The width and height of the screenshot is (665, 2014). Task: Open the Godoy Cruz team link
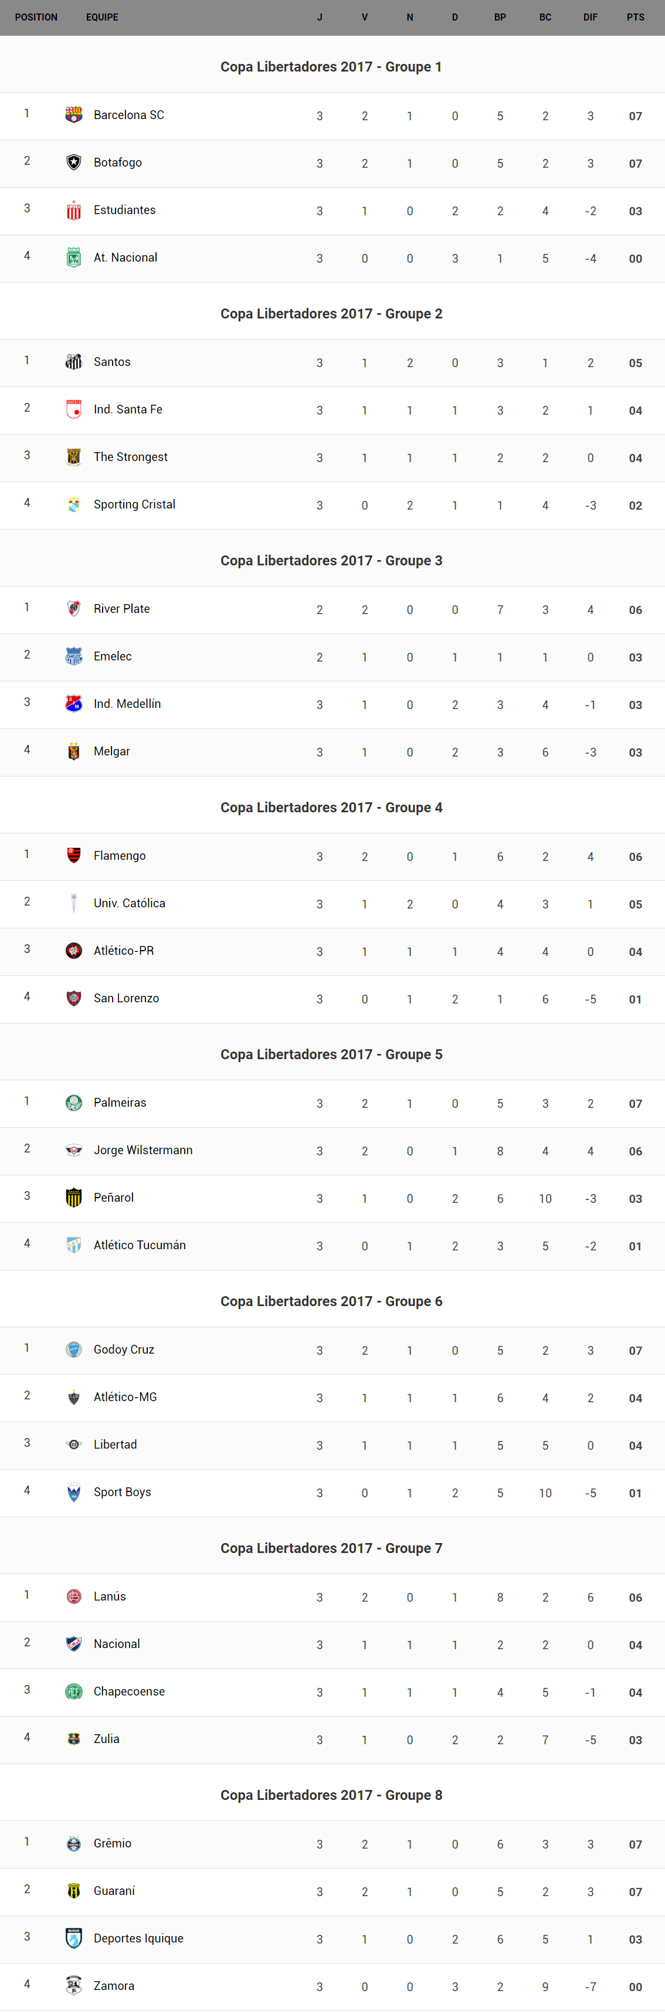pyautogui.click(x=124, y=1350)
